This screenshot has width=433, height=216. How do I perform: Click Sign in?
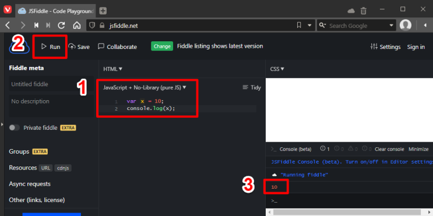tap(416, 47)
